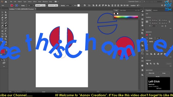The image size is (173, 97).
Task: Click the Recolor quick action button
Action: (158, 76)
